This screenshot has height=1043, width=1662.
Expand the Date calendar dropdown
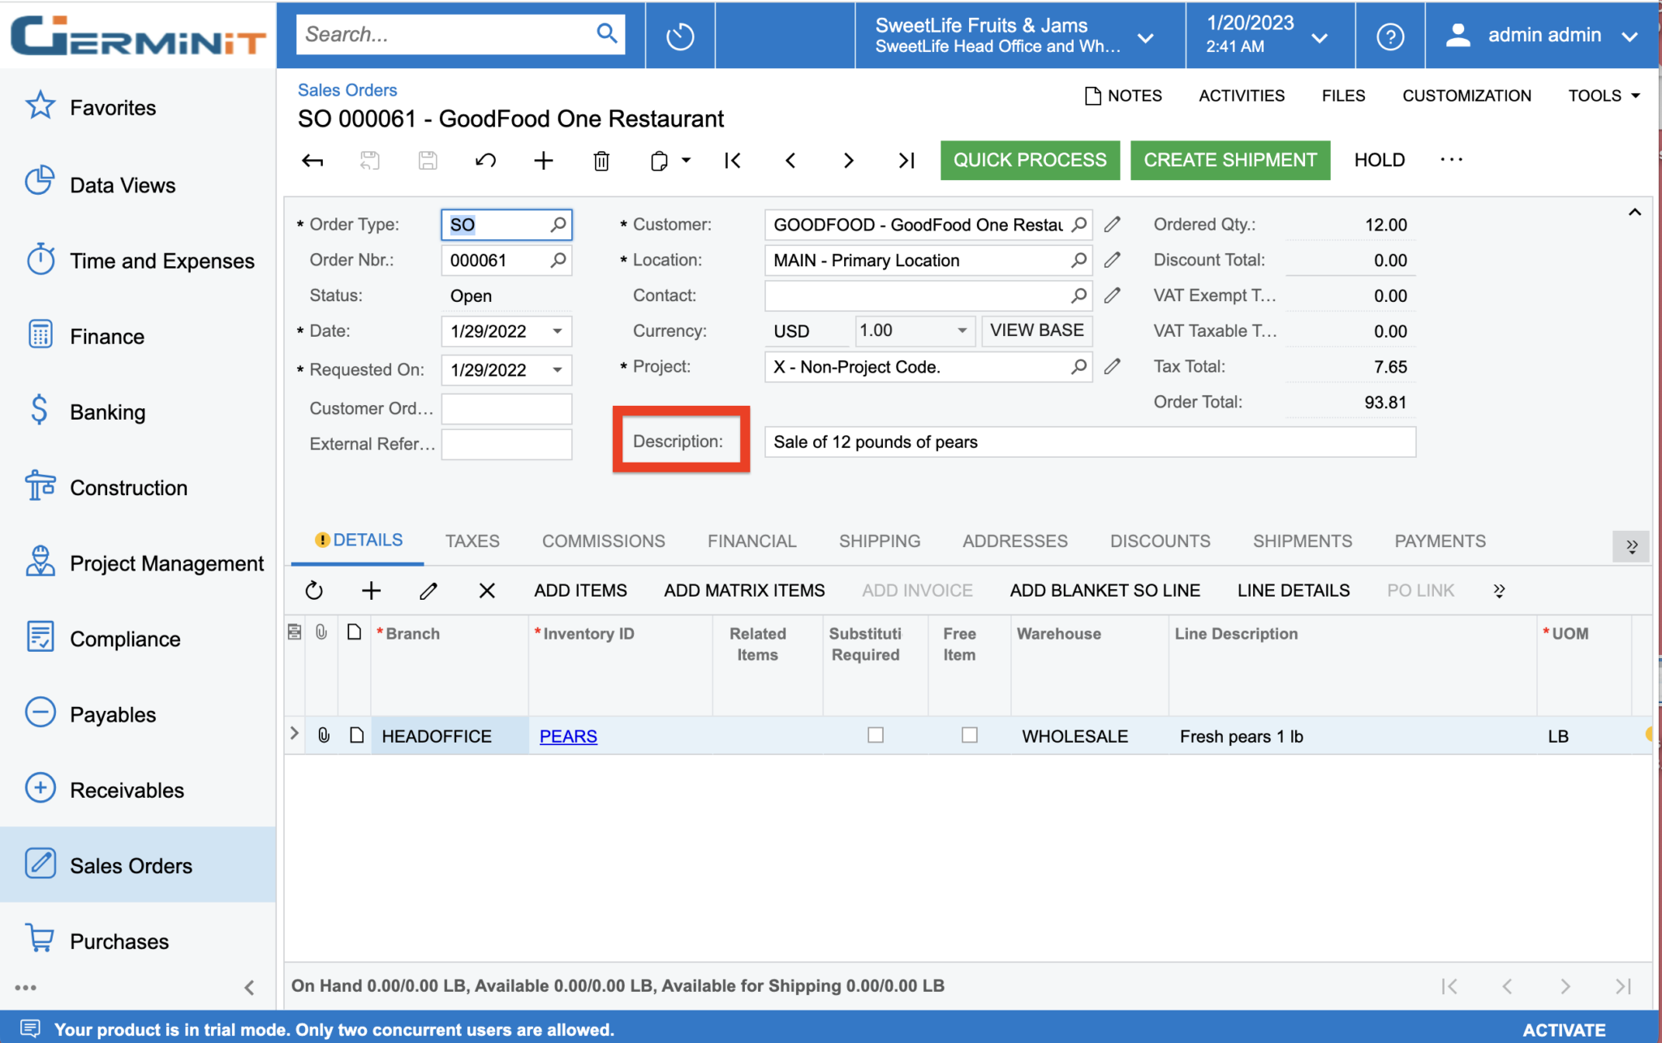[558, 331]
